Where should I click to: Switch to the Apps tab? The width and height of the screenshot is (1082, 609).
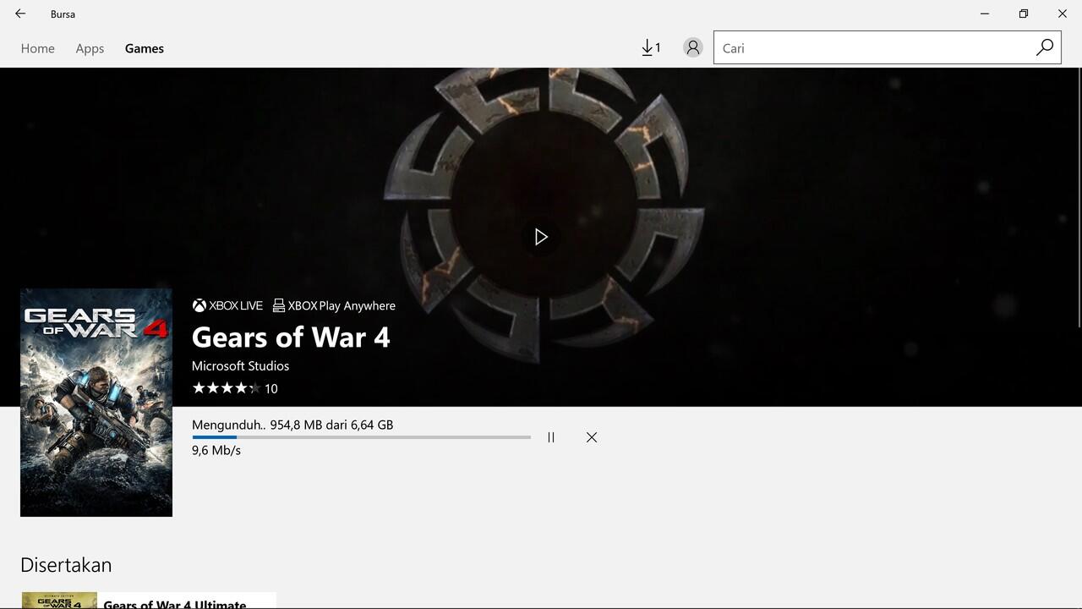tap(90, 48)
